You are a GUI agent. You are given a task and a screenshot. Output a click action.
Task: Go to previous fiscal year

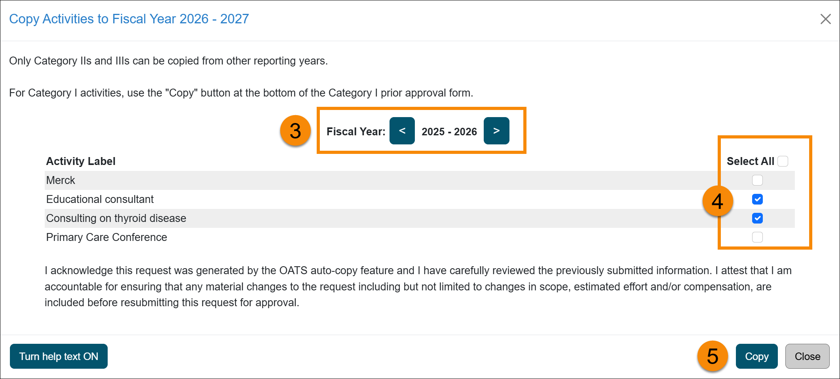pyautogui.click(x=402, y=131)
